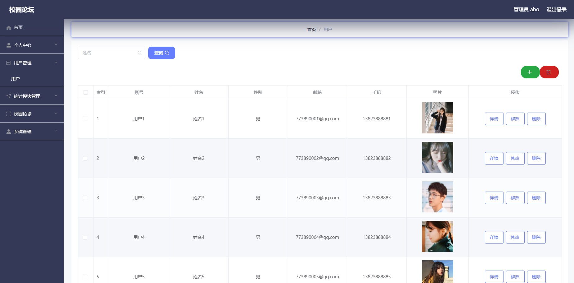
Task: Collapse the 用户管理 menu chevron
Action: tap(56, 63)
